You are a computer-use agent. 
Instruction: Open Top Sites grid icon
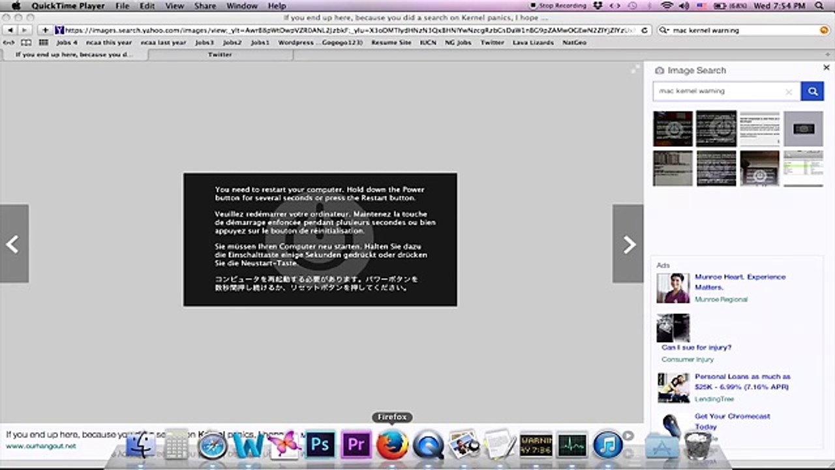44,42
